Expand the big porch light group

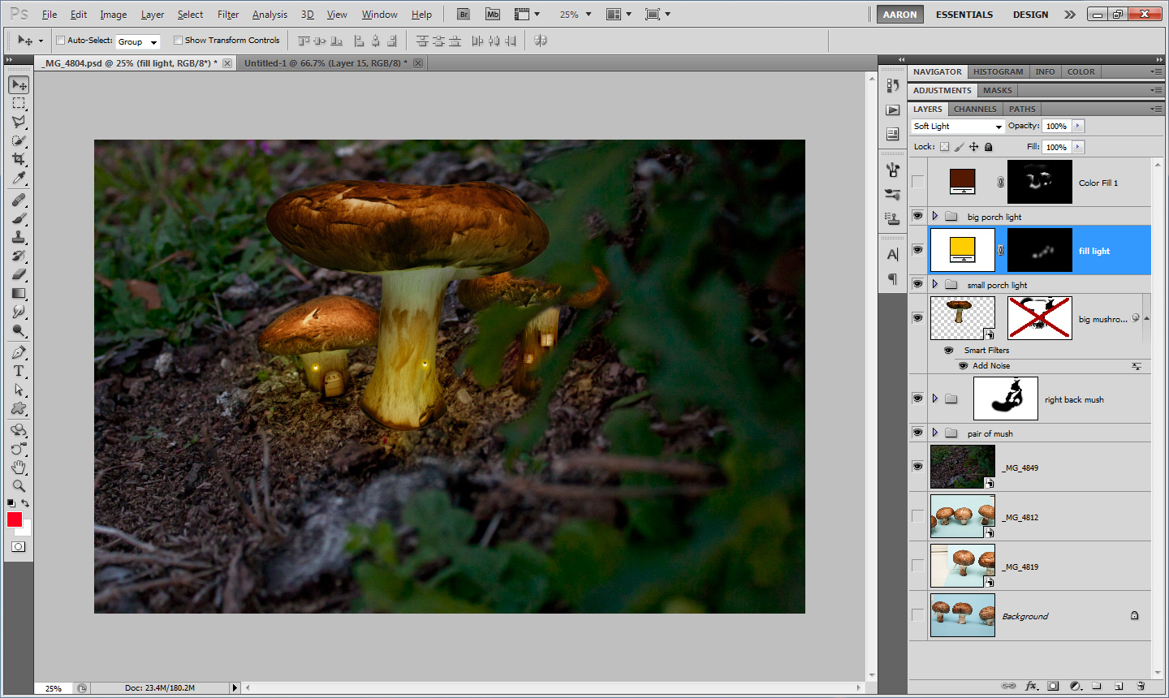click(x=935, y=217)
